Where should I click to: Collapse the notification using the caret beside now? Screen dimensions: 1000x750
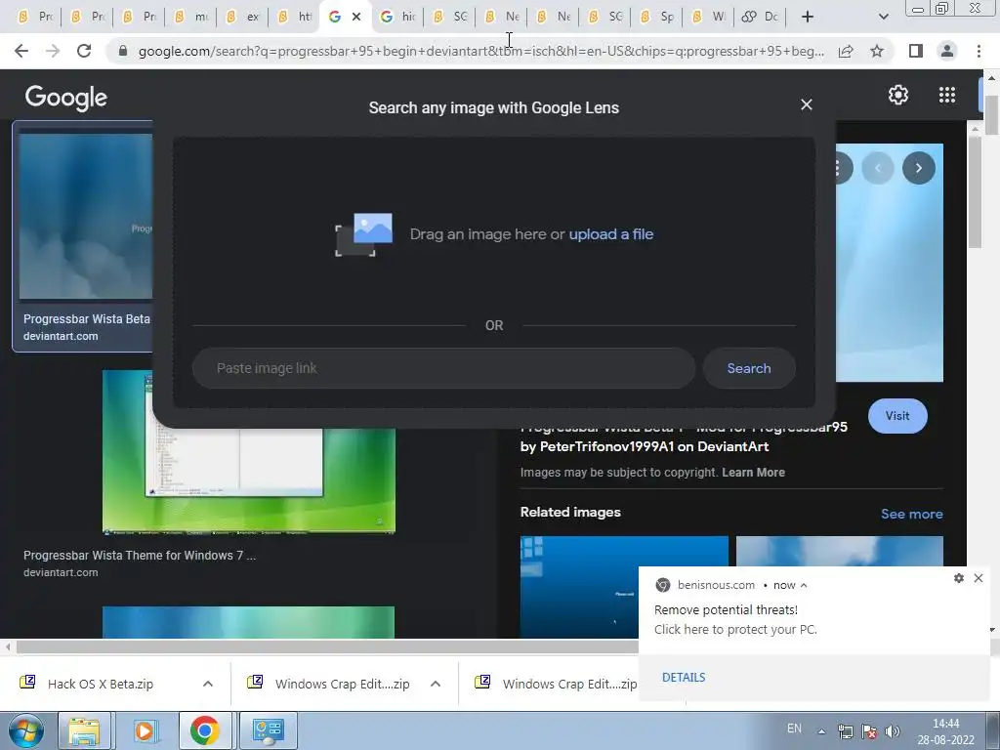[x=804, y=586]
